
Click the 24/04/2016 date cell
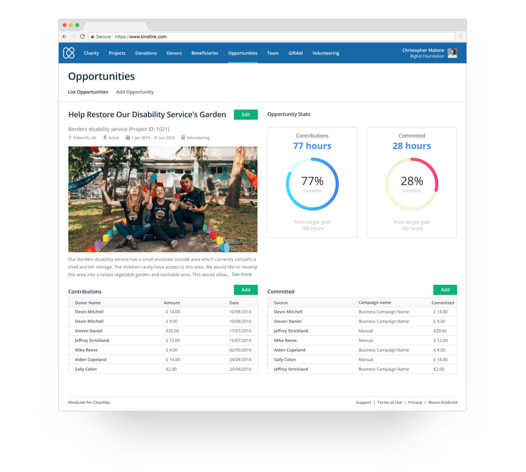(x=240, y=360)
